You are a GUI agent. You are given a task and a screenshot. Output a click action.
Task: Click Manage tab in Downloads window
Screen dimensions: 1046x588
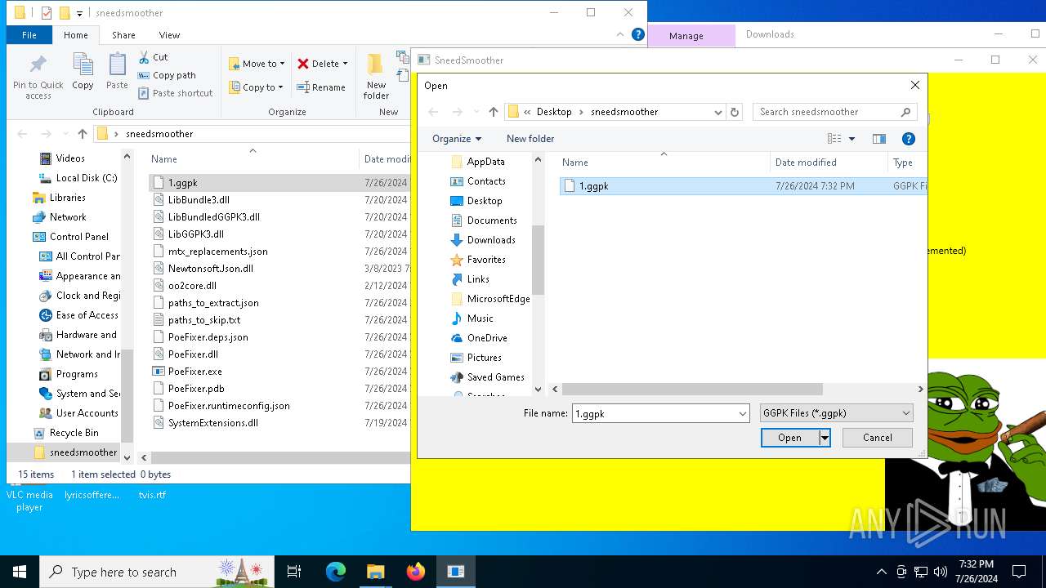(x=686, y=36)
